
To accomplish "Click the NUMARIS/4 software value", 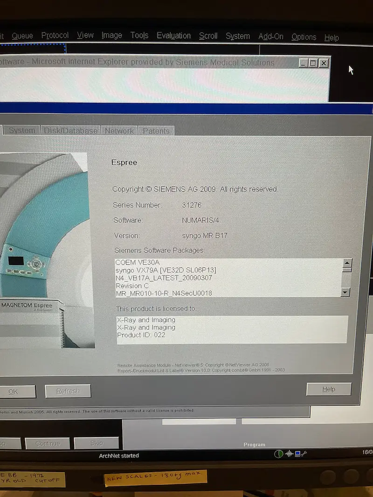I will pyautogui.click(x=200, y=220).
